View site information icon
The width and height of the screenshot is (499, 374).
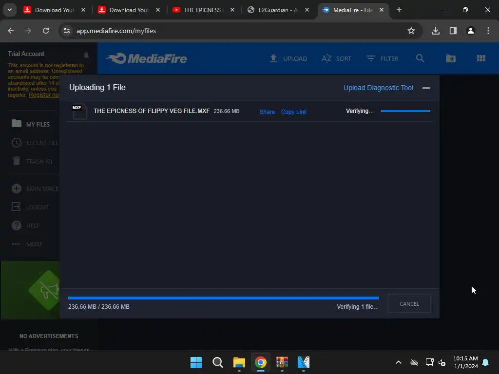pyautogui.click(x=66, y=31)
